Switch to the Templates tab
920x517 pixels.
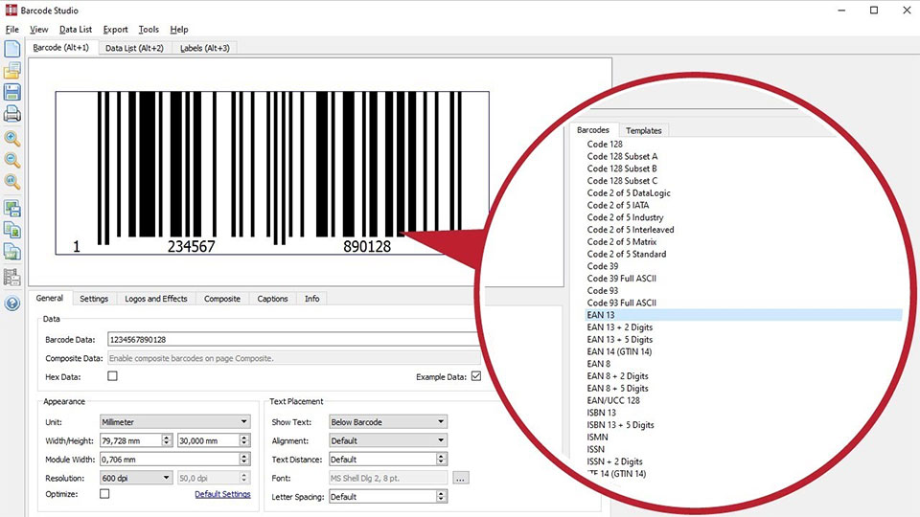click(644, 131)
